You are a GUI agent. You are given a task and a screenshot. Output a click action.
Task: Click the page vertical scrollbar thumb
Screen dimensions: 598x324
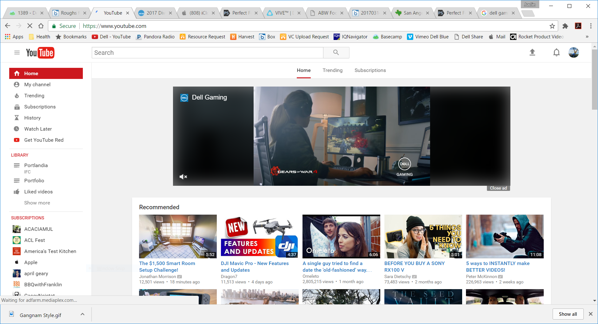(595, 79)
